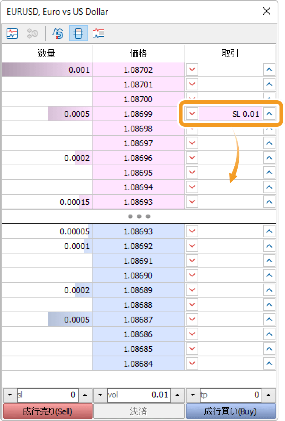Click red sell arrow at 1.08695
This screenshot has width=285, height=421.
192,173
